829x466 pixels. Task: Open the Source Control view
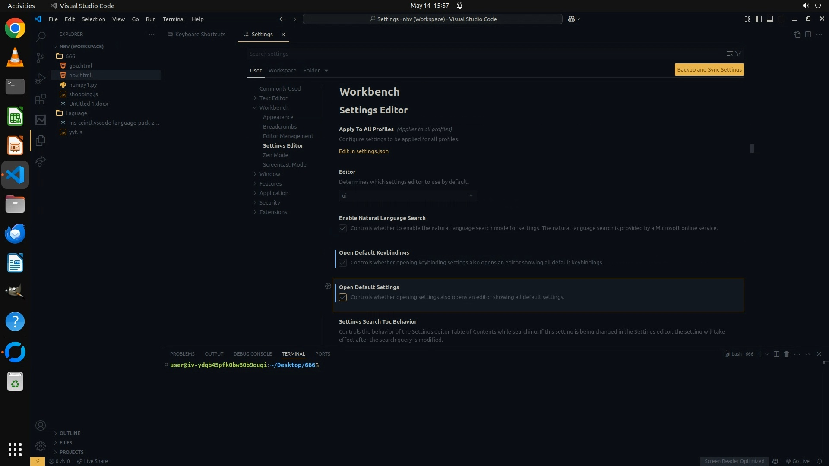(x=41, y=57)
